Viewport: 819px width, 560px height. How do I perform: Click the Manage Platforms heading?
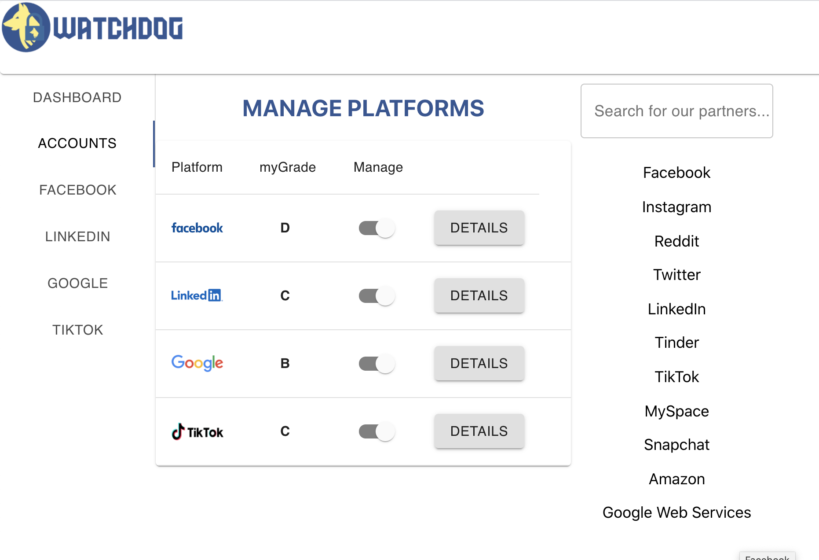(x=363, y=108)
